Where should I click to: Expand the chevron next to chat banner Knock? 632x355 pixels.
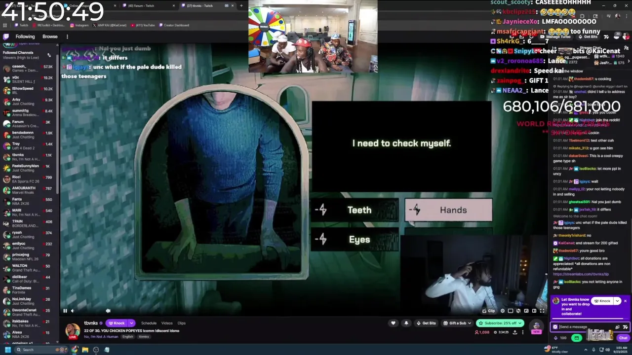tap(617, 301)
